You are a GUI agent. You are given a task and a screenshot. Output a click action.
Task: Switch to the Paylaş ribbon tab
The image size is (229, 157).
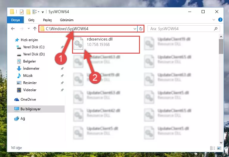47,20
